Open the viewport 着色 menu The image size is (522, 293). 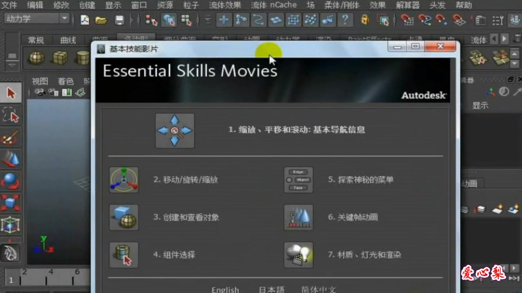pos(65,81)
